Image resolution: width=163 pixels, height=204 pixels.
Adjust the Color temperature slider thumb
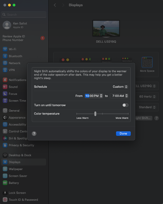[95, 114]
